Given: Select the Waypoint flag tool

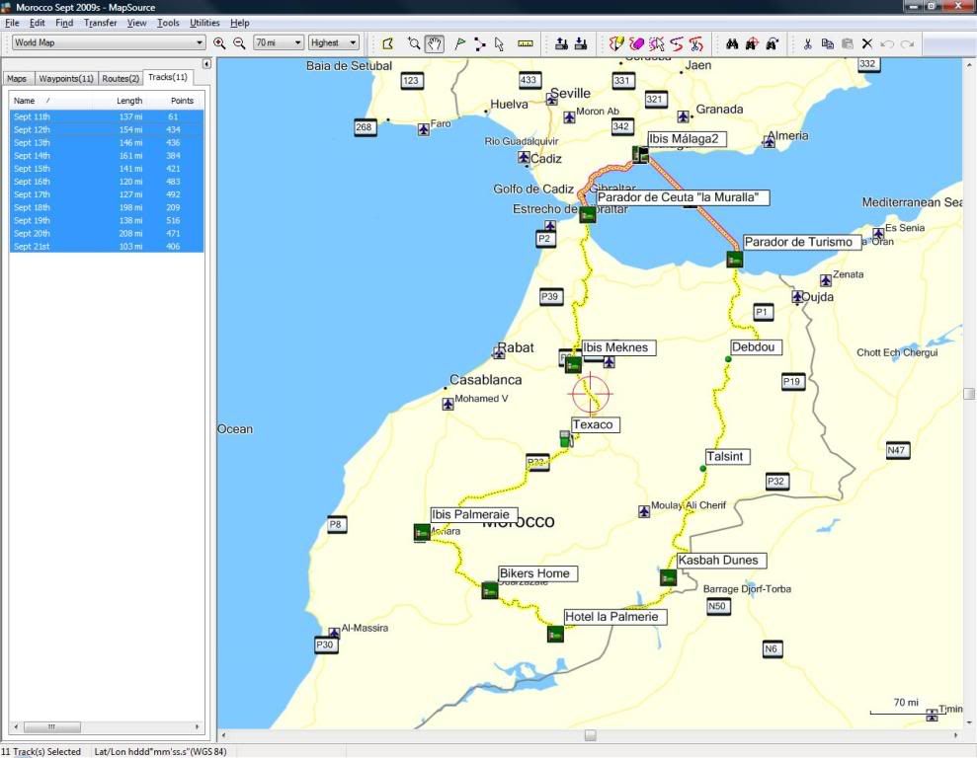Looking at the screenshot, I should [x=459, y=43].
